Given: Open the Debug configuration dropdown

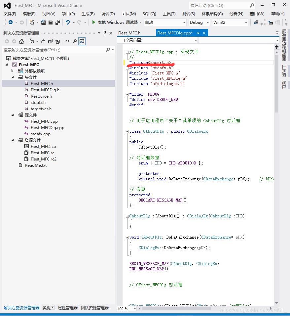Looking at the screenshot, I should coord(207,23).
